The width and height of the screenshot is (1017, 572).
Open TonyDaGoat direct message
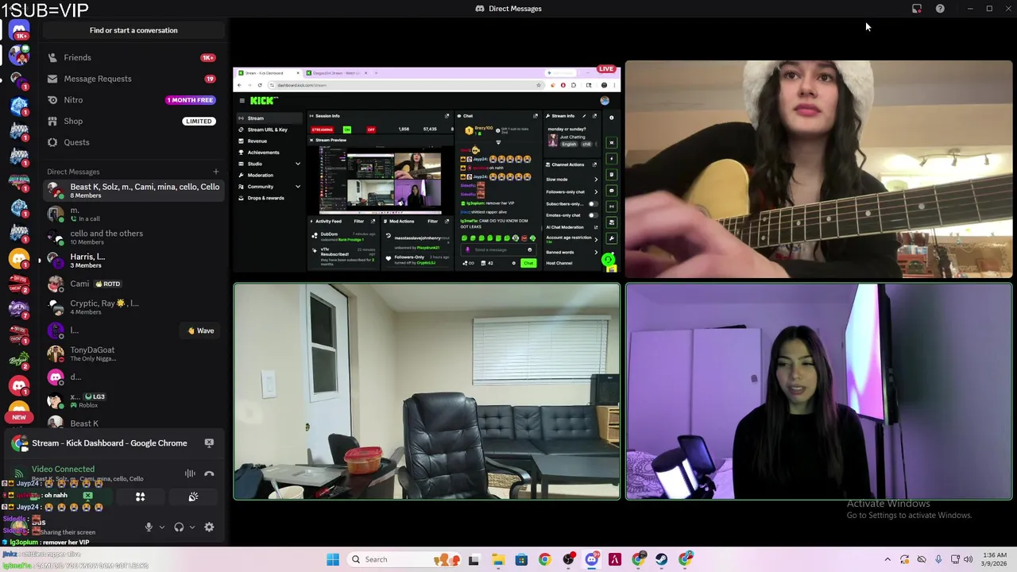pyautogui.click(x=133, y=354)
